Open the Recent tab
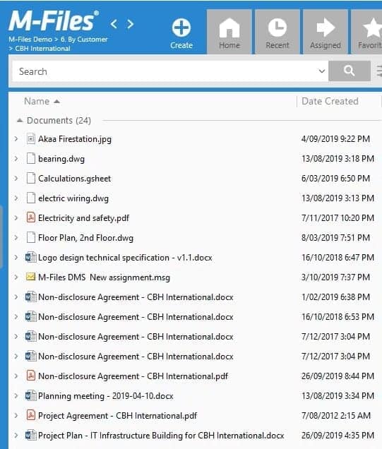 277,32
